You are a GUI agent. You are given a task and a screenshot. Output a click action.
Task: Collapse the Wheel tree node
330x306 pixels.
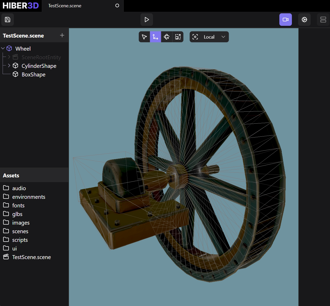coord(3,49)
